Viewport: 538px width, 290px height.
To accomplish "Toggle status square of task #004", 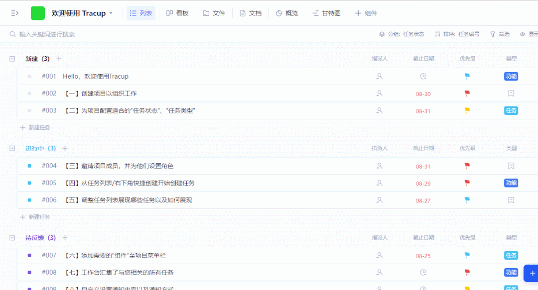I will [29, 166].
